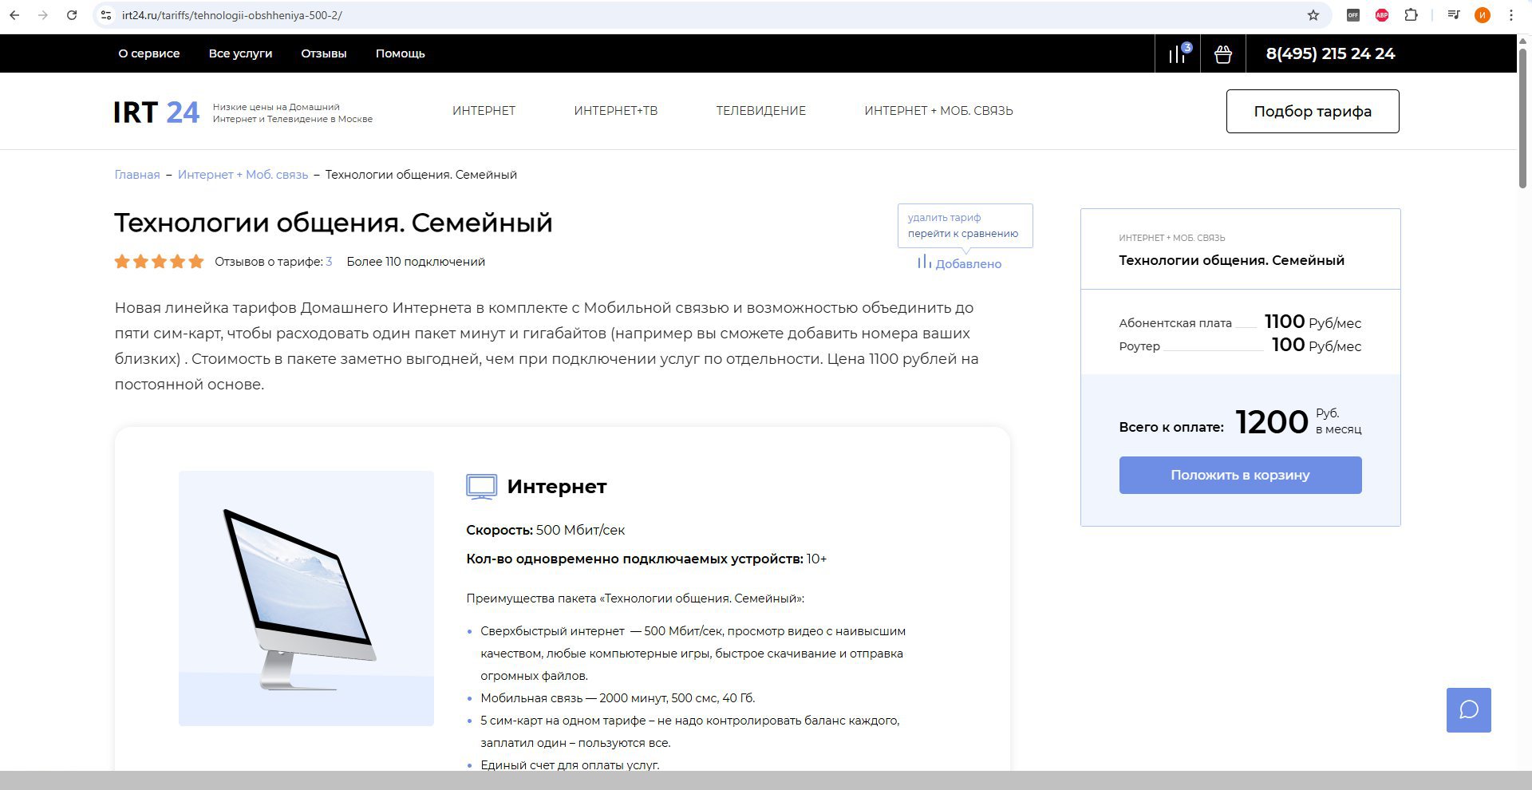Open the Chrome three-dot menu
1532x790 pixels.
click(x=1511, y=15)
